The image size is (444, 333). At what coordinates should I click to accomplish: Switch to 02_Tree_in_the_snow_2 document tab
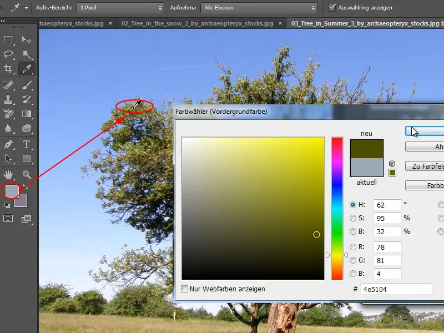pos(198,23)
